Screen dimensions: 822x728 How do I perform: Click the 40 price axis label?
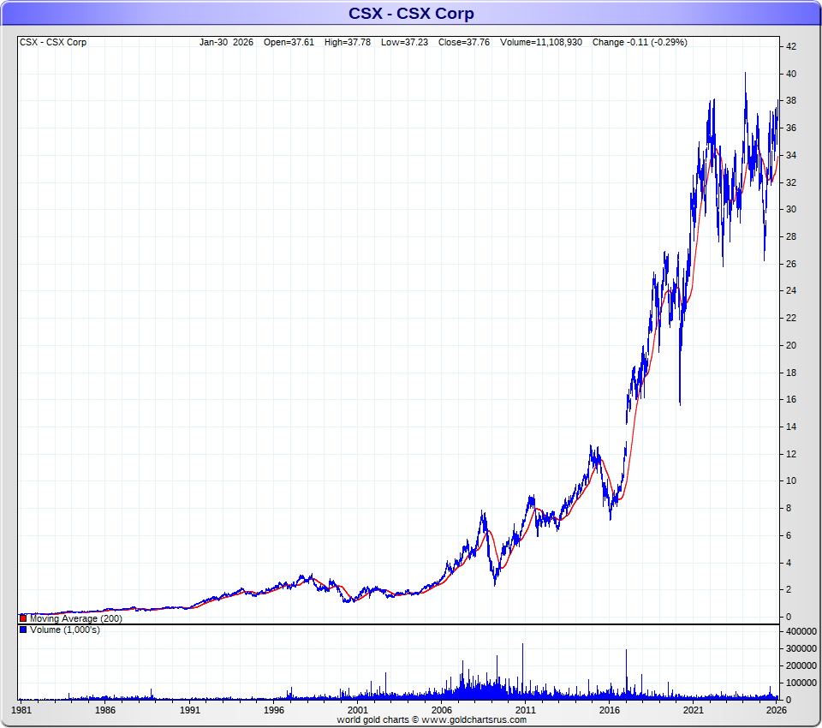coord(791,74)
